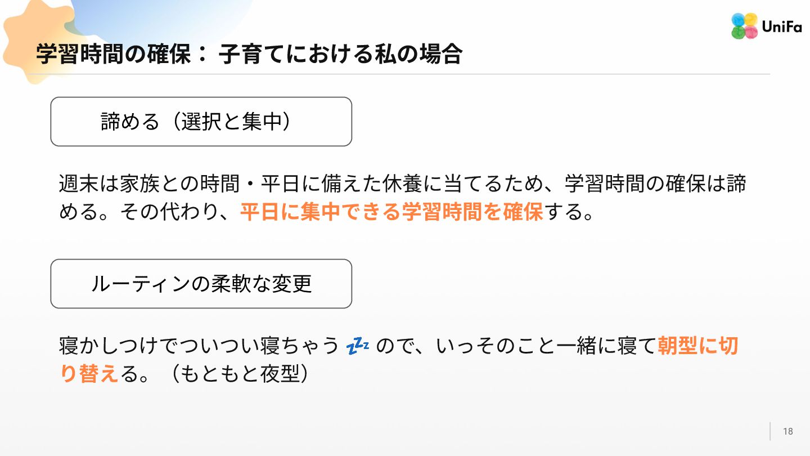810x456 pixels.
Task: Click the vertical bar beside page number
Action: pos(770,431)
